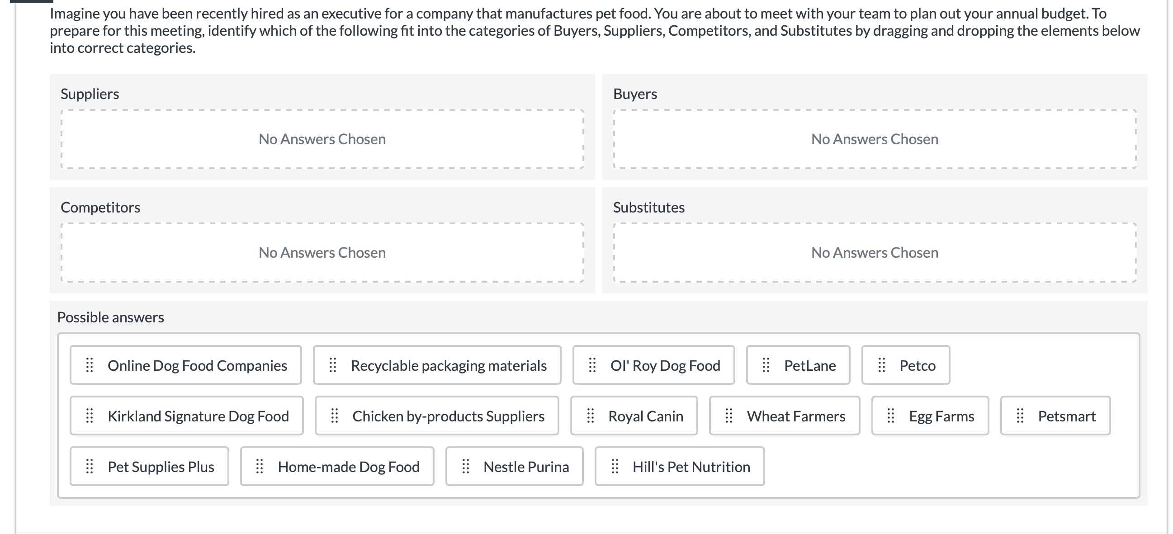Select Chicken by-products Suppliers answer
The height and width of the screenshot is (534, 1173).
point(448,416)
